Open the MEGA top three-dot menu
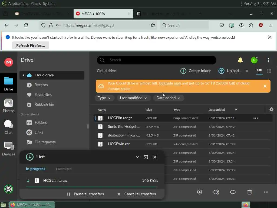Screen dimensions: 277x208 click(x=268, y=60)
